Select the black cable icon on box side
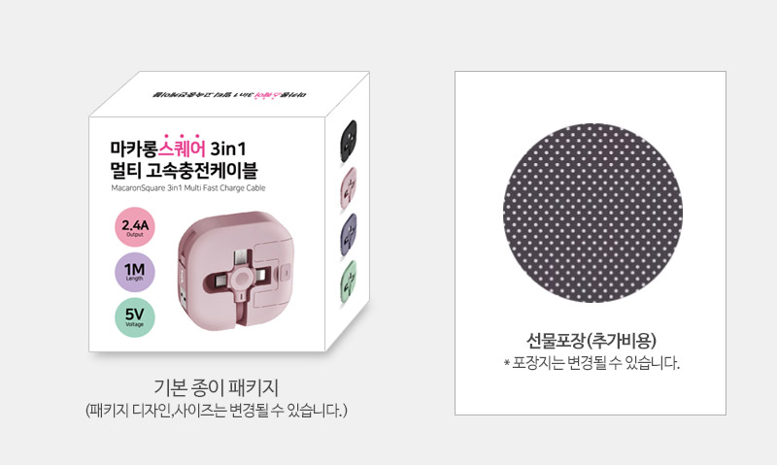The image size is (777, 465). [349, 141]
